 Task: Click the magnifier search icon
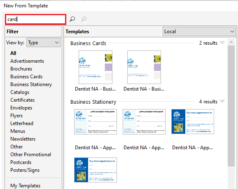72,19
